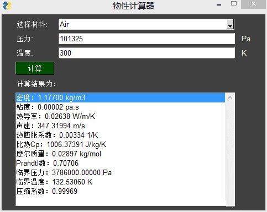
Task: Click the Air material combo box
Action: (x=146, y=24)
